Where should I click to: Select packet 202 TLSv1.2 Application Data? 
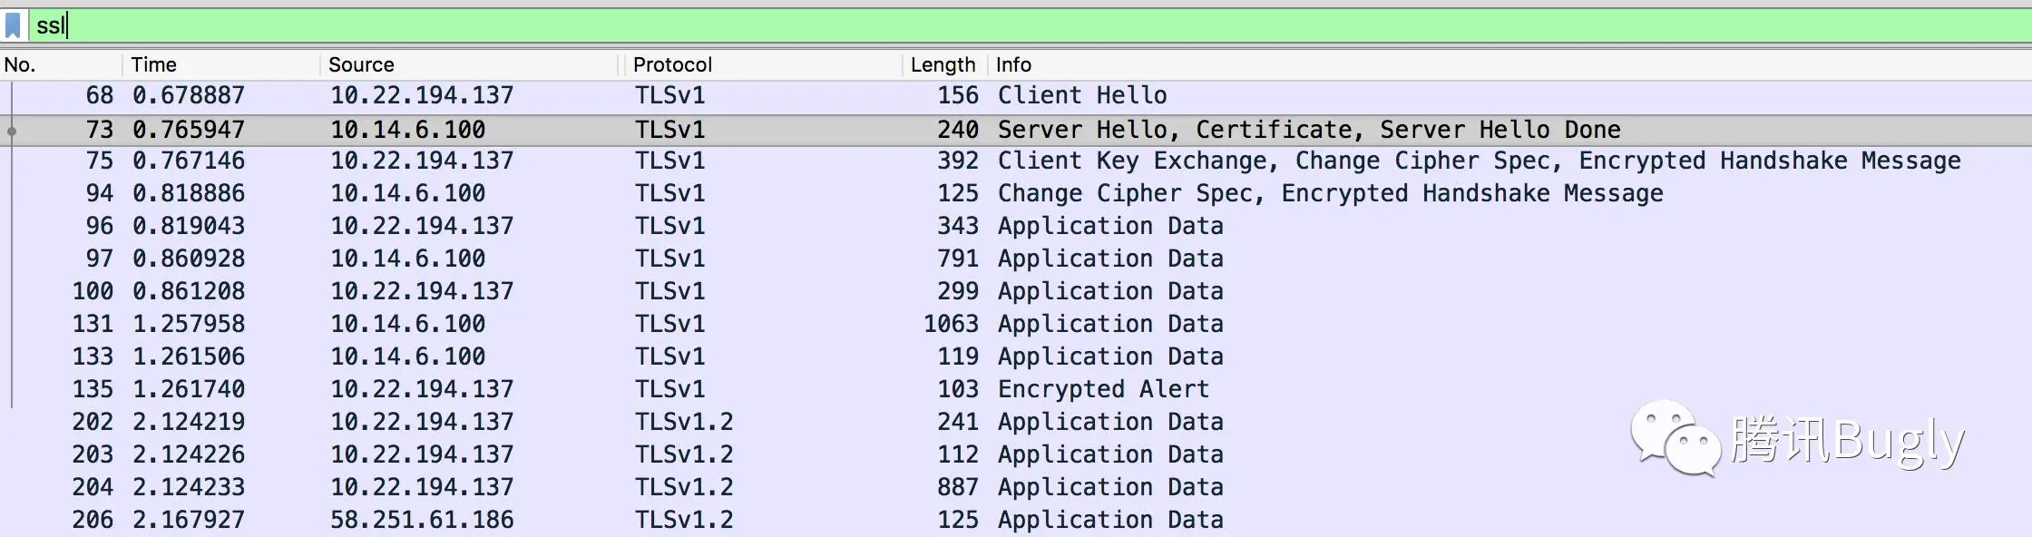pos(1016,422)
